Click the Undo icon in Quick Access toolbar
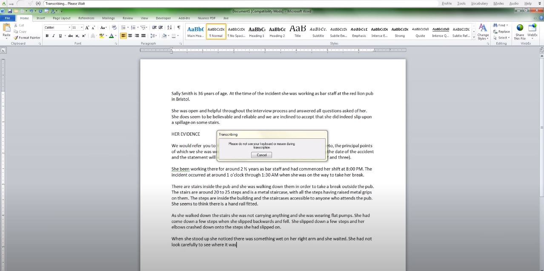 point(31,11)
